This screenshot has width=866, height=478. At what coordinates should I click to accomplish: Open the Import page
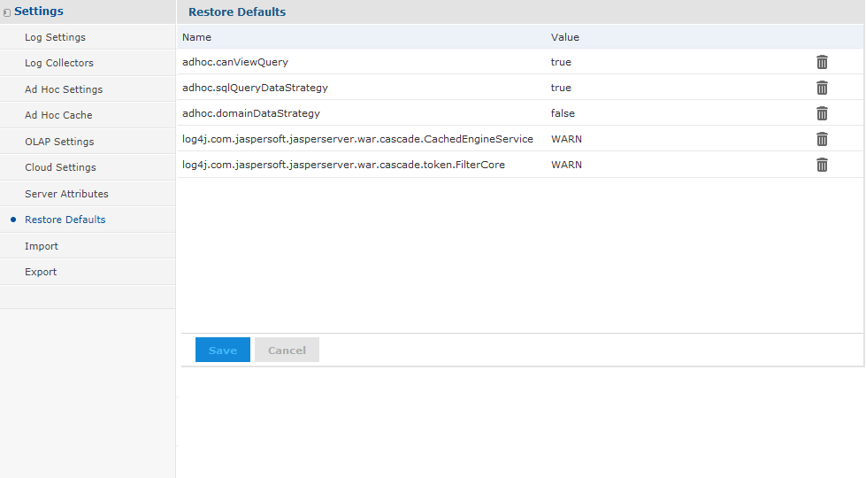[42, 246]
